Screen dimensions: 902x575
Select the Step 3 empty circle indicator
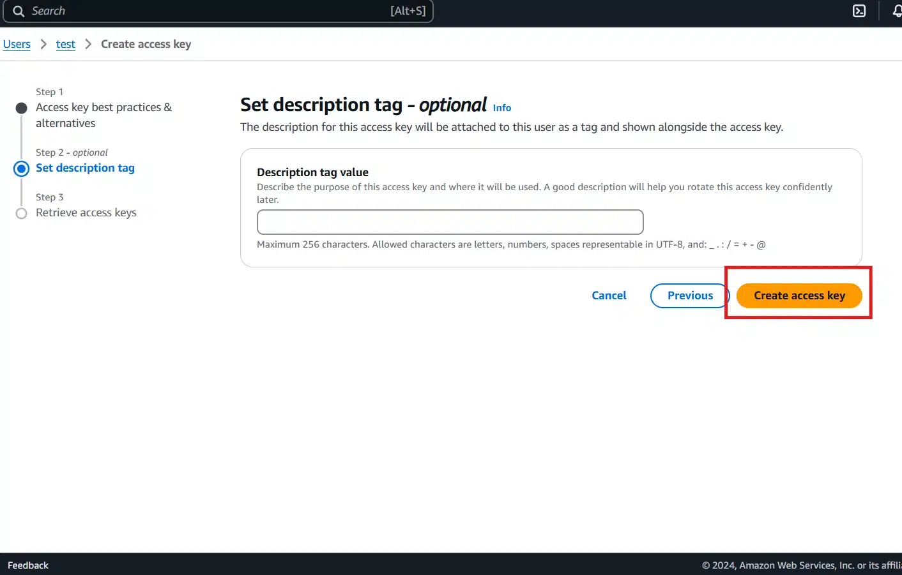point(21,213)
